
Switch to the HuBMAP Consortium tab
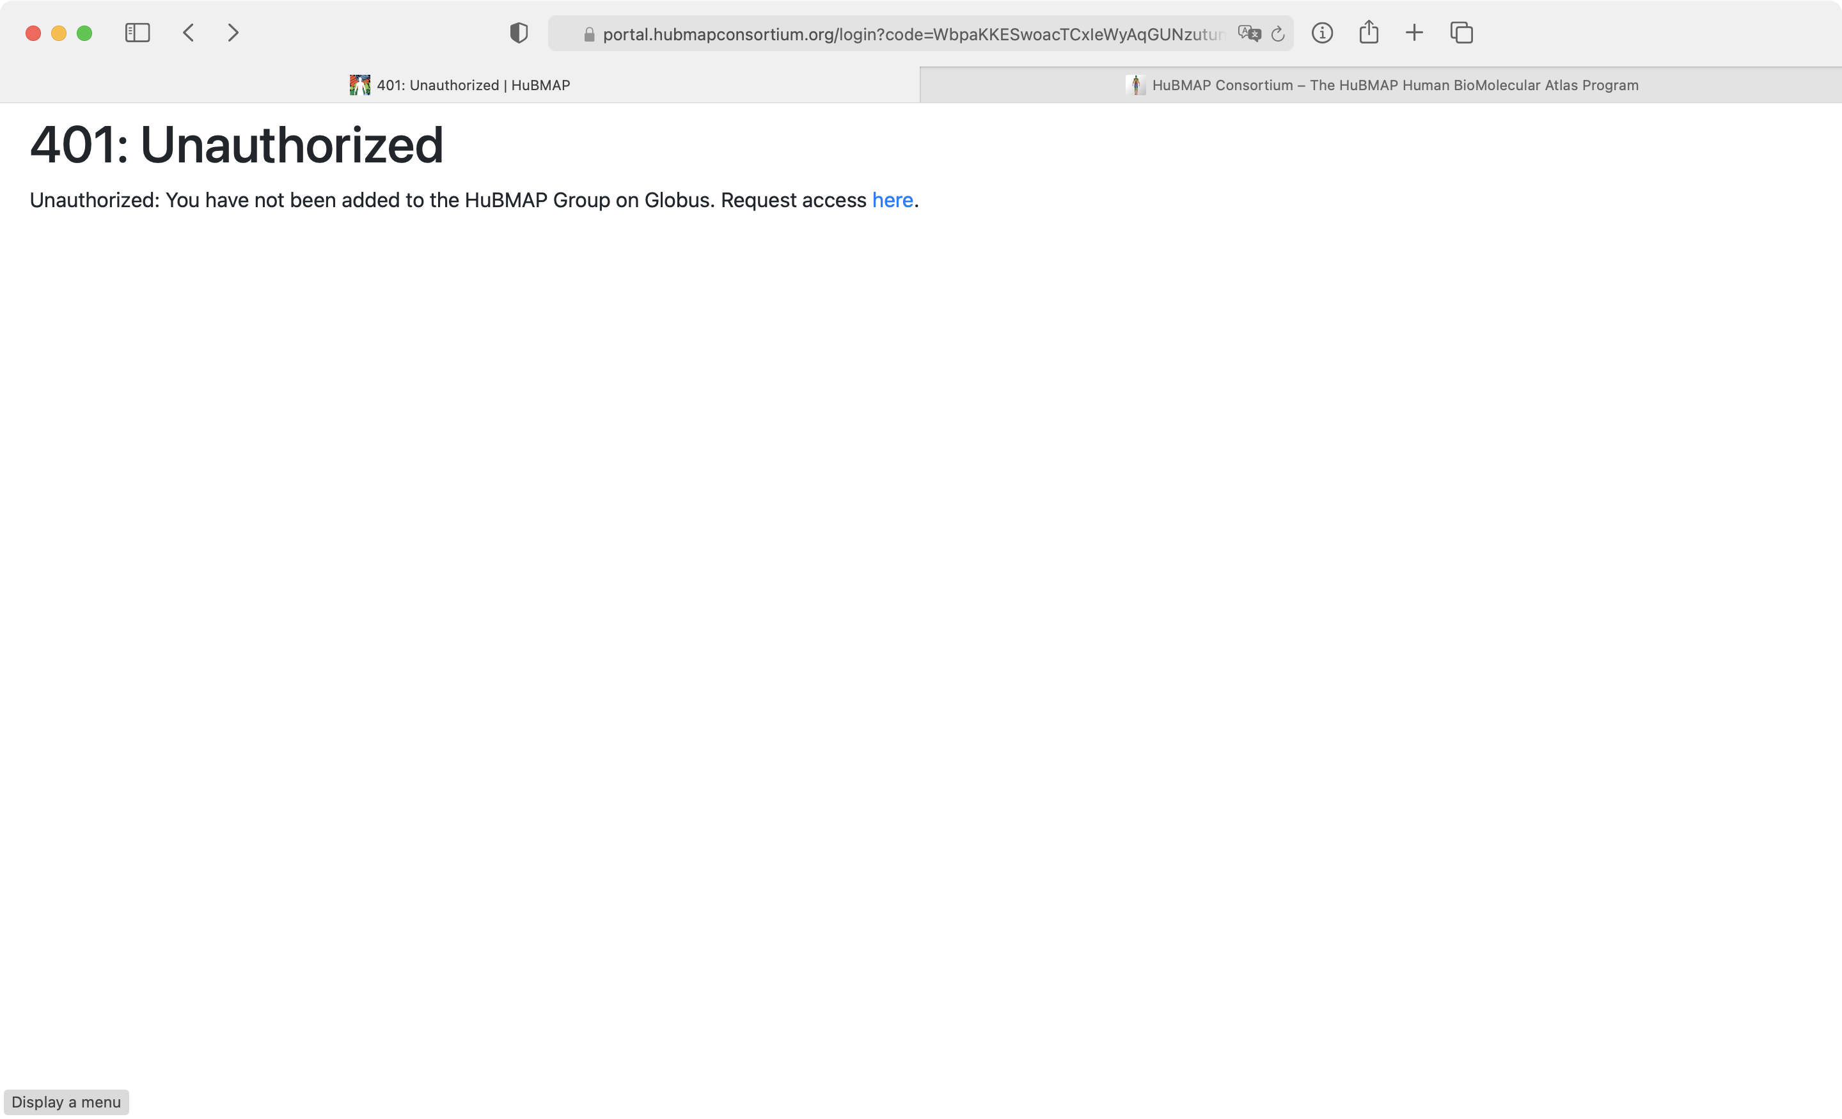click(x=1383, y=84)
